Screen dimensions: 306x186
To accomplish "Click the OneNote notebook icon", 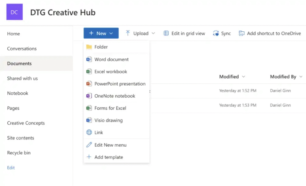I will [89, 96].
